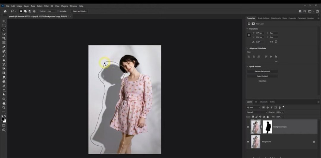Click the foreground color swatch
Screen dimensions: 321x158
point(3,119)
